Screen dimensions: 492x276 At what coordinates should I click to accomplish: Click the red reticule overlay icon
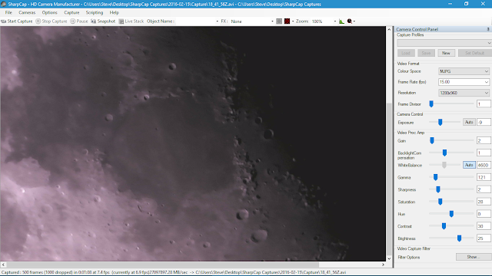coord(287,21)
